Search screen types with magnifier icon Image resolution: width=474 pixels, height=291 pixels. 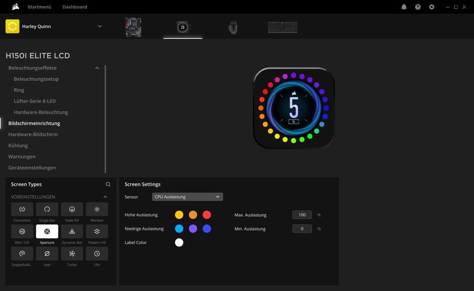(x=108, y=184)
